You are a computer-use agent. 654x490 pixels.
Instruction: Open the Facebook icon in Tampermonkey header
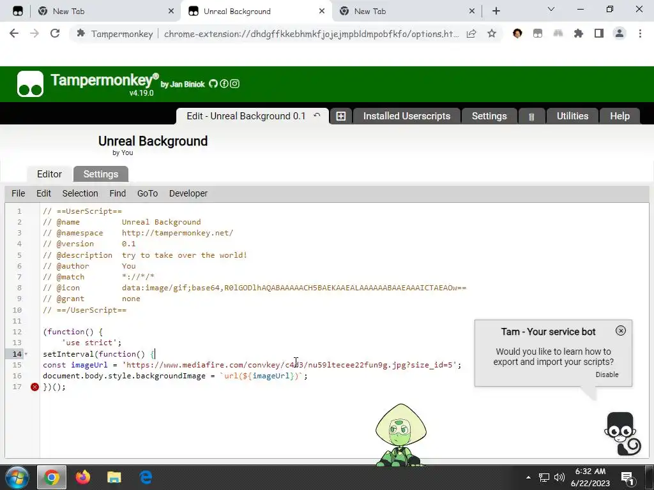pyautogui.click(x=224, y=84)
